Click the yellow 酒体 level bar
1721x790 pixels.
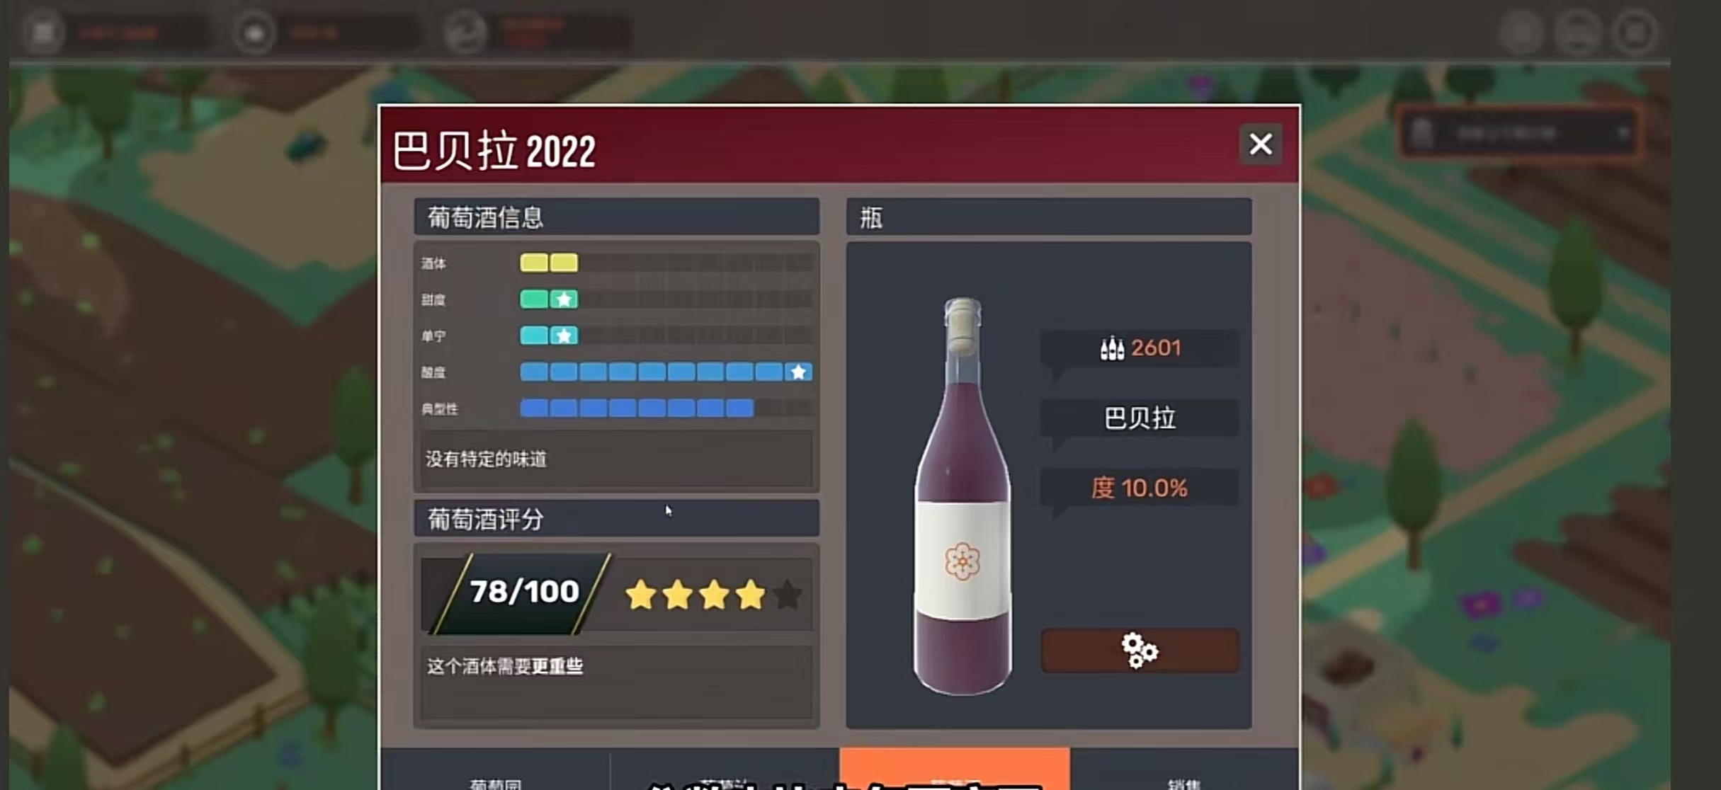click(x=549, y=263)
